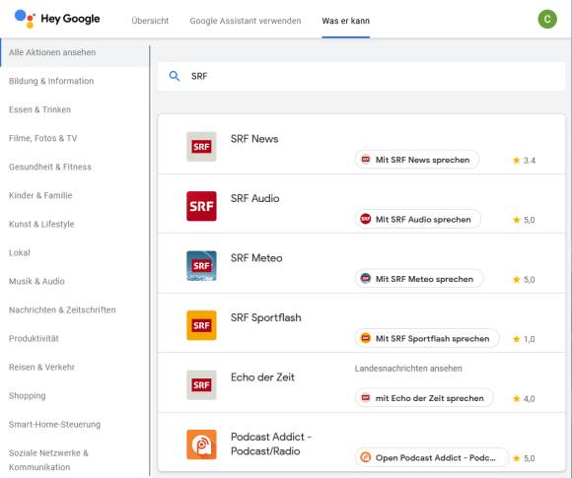This screenshot has height=478, width=572.
Task: Switch to Google Assistant verwenden tab
Action: point(246,21)
